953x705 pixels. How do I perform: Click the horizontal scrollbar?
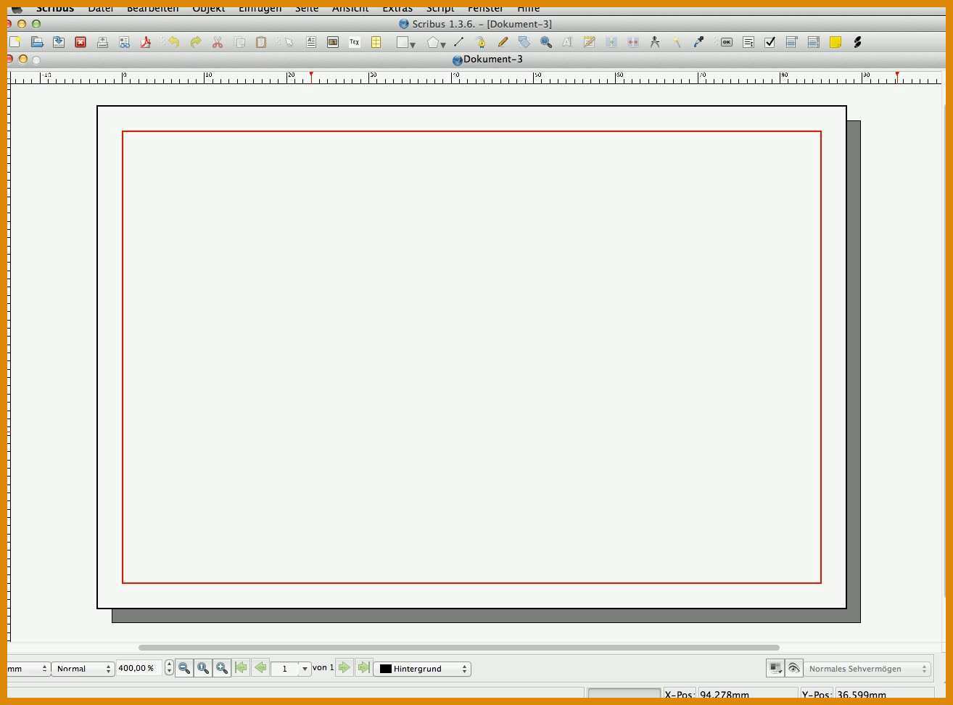point(459,648)
